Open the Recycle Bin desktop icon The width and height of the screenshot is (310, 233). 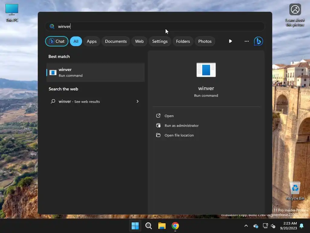point(295,191)
